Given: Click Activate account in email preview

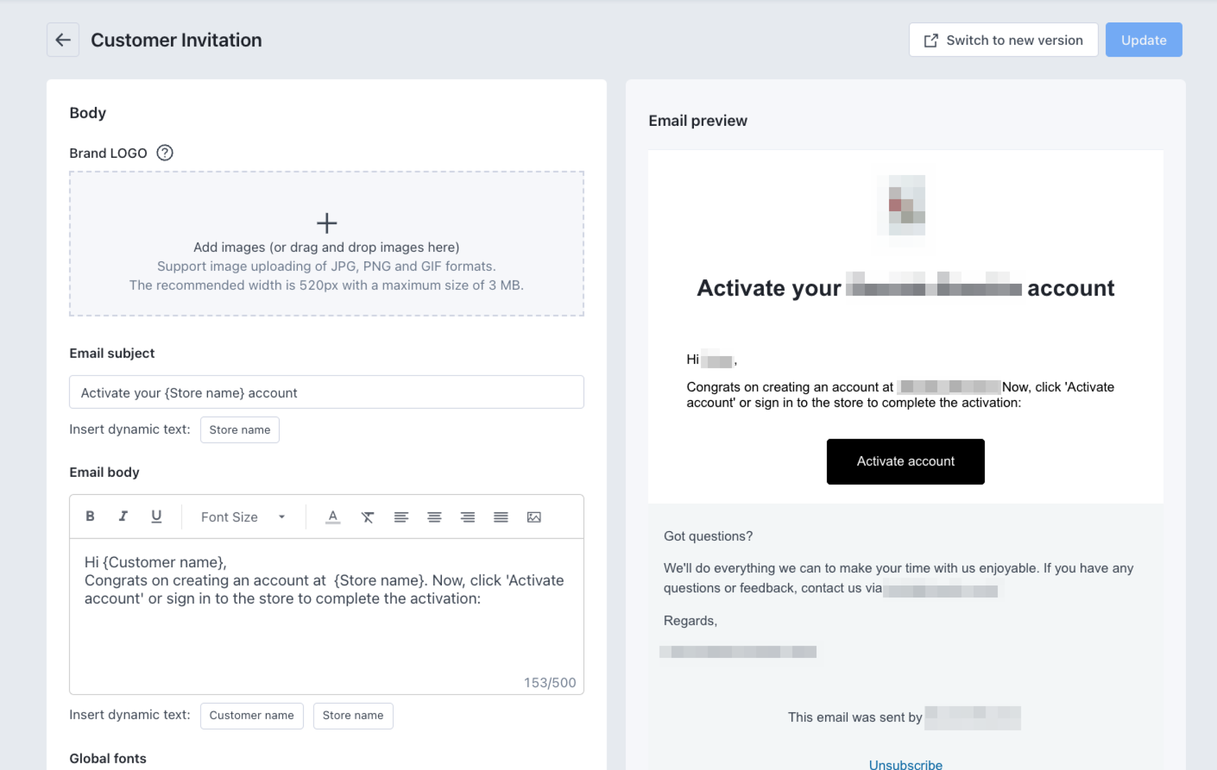Looking at the screenshot, I should coord(905,461).
